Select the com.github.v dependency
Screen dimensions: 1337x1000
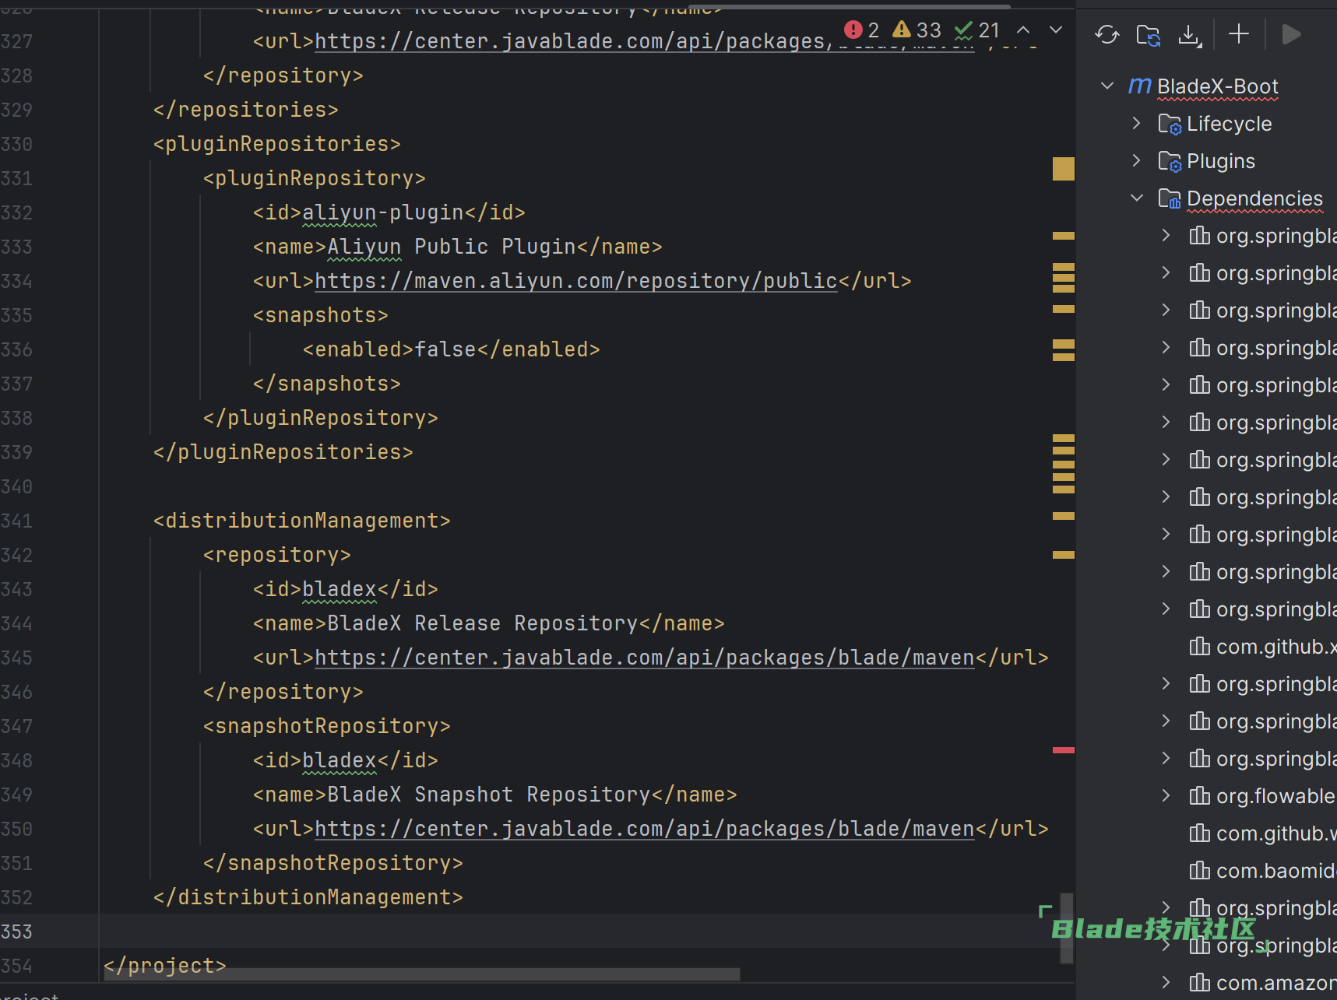(1276, 833)
